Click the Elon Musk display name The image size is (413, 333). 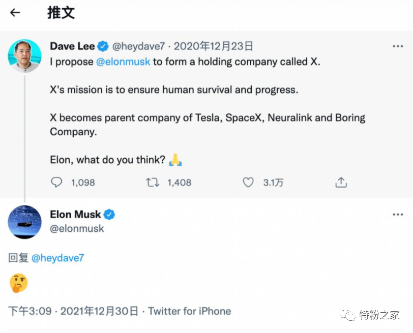(x=75, y=215)
